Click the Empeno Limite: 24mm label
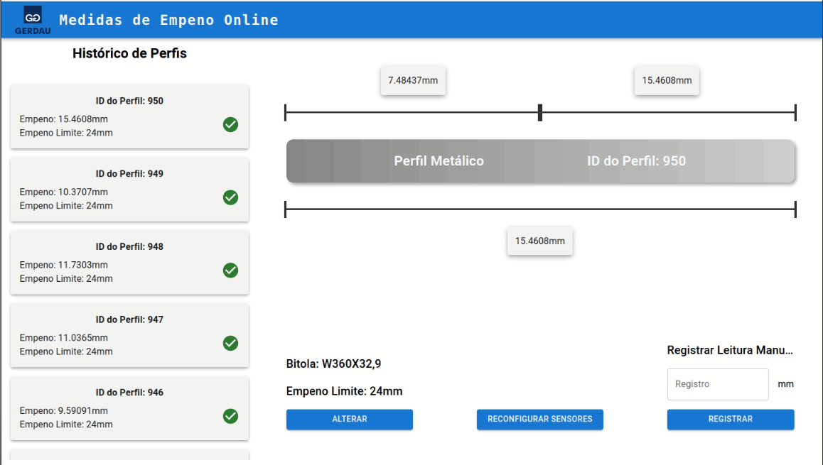Image resolution: width=823 pixels, height=465 pixels. pyautogui.click(x=344, y=391)
